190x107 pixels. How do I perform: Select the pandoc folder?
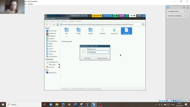(91, 31)
